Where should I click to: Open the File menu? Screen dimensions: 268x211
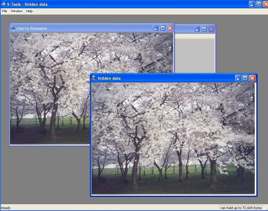pos(5,11)
